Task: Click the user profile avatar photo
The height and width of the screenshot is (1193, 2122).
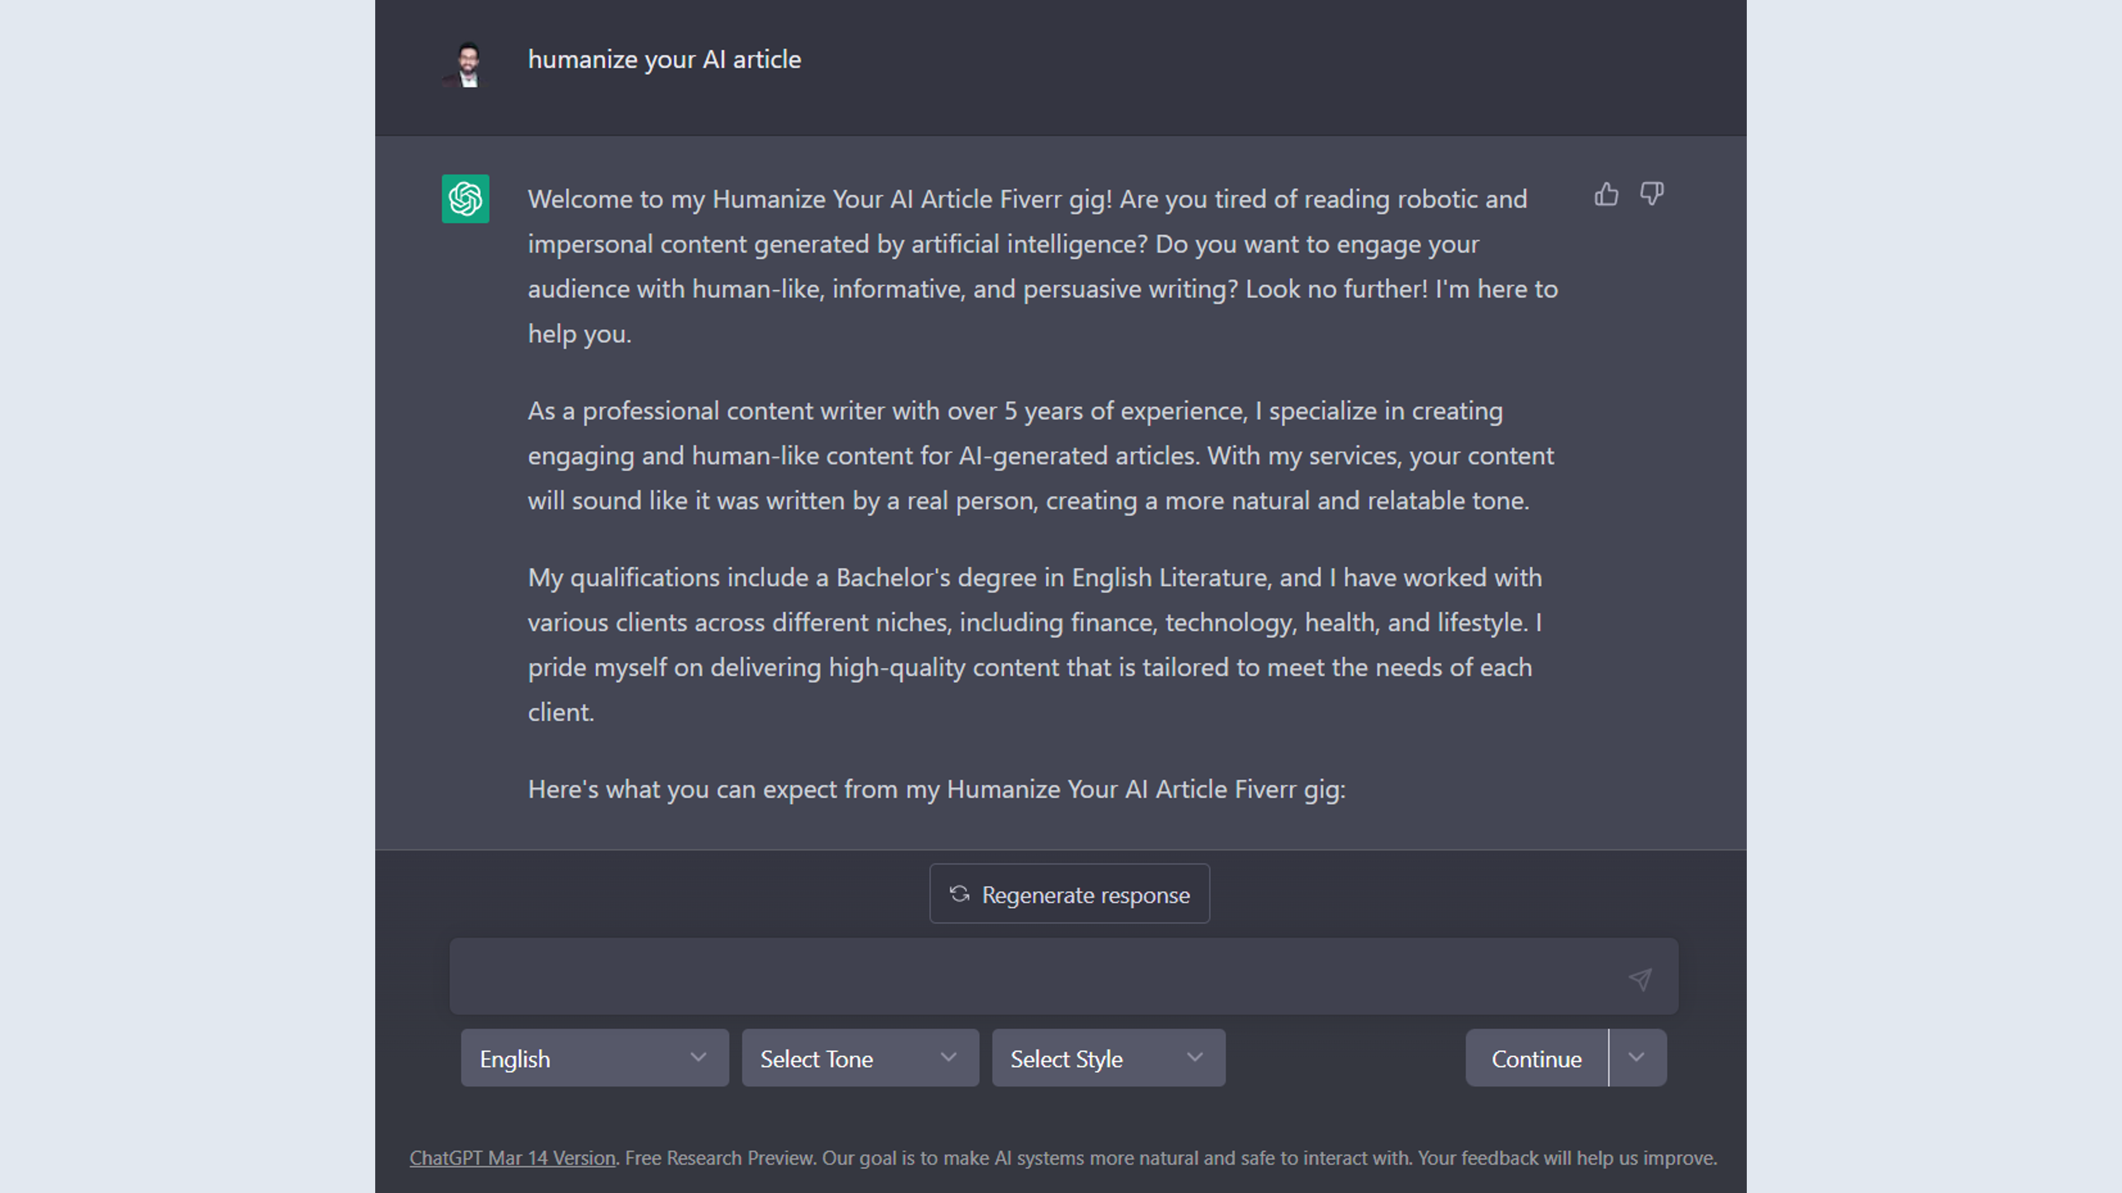Action: click(x=466, y=64)
